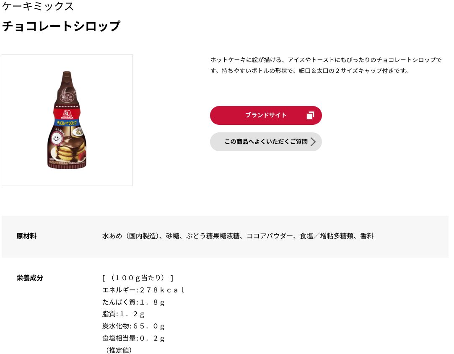Click the Morinaga logo on the bottle
The image size is (454, 354).
coord(67,114)
